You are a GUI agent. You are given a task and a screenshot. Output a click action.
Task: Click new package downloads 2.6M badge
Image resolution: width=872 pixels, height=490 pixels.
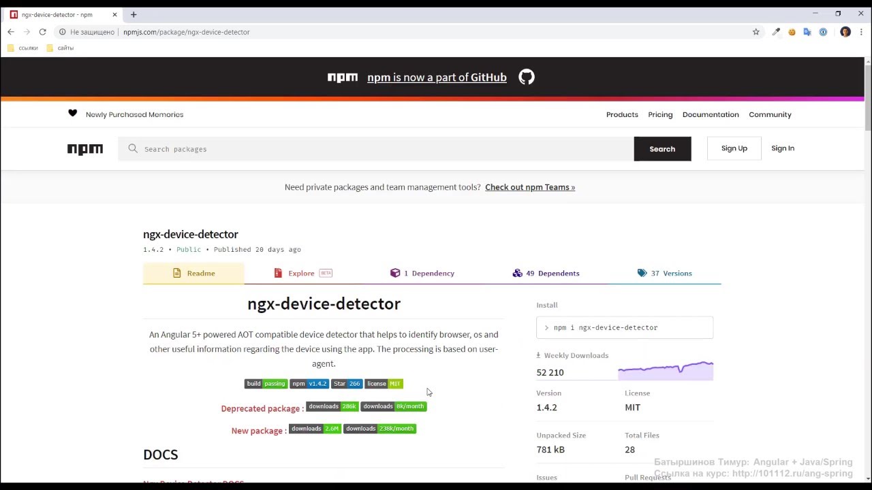[315, 429]
